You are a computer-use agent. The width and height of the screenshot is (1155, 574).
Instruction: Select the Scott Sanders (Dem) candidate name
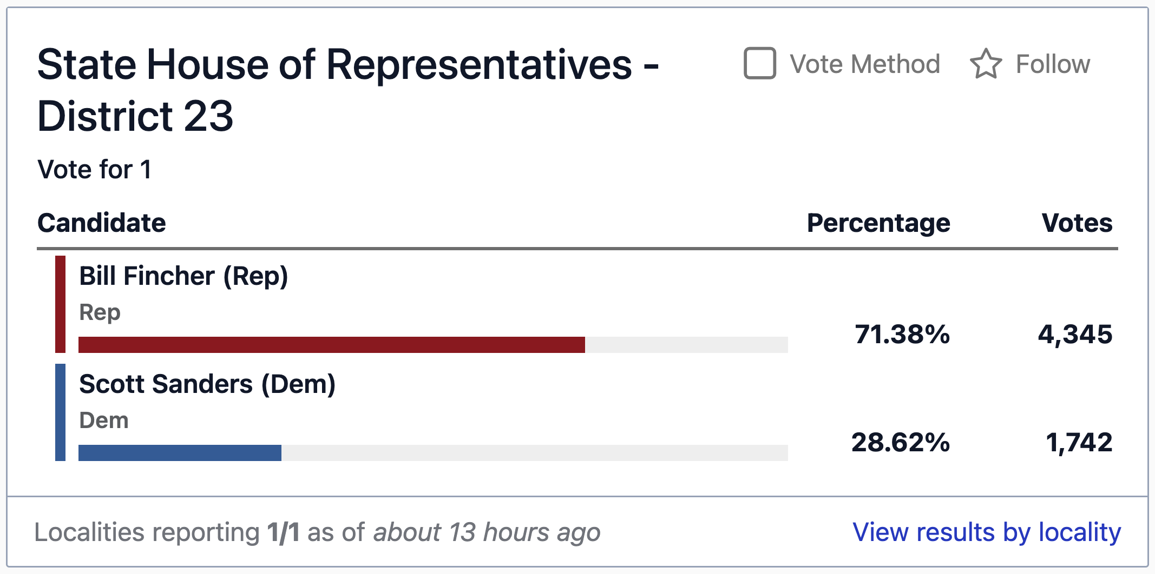point(207,384)
